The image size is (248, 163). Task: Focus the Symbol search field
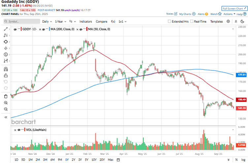pos(22,21)
